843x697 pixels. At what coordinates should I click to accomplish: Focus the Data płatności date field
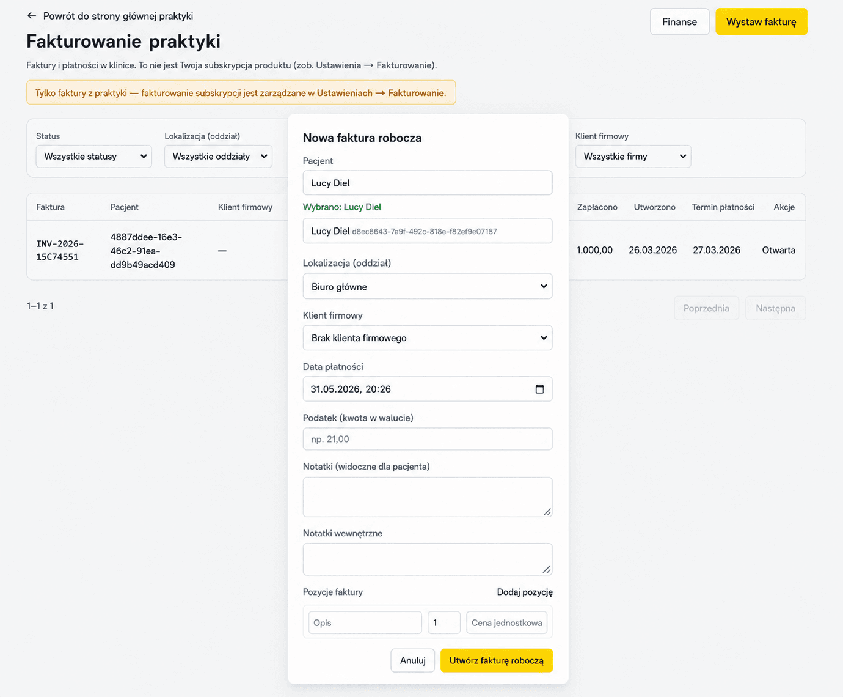pyautogui.click(x=428, y=389)
